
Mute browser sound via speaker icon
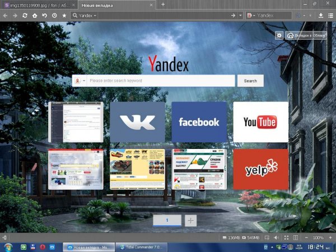coord(277,237)
